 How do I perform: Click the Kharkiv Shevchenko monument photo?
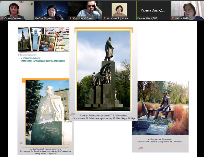tap(103, 71)
